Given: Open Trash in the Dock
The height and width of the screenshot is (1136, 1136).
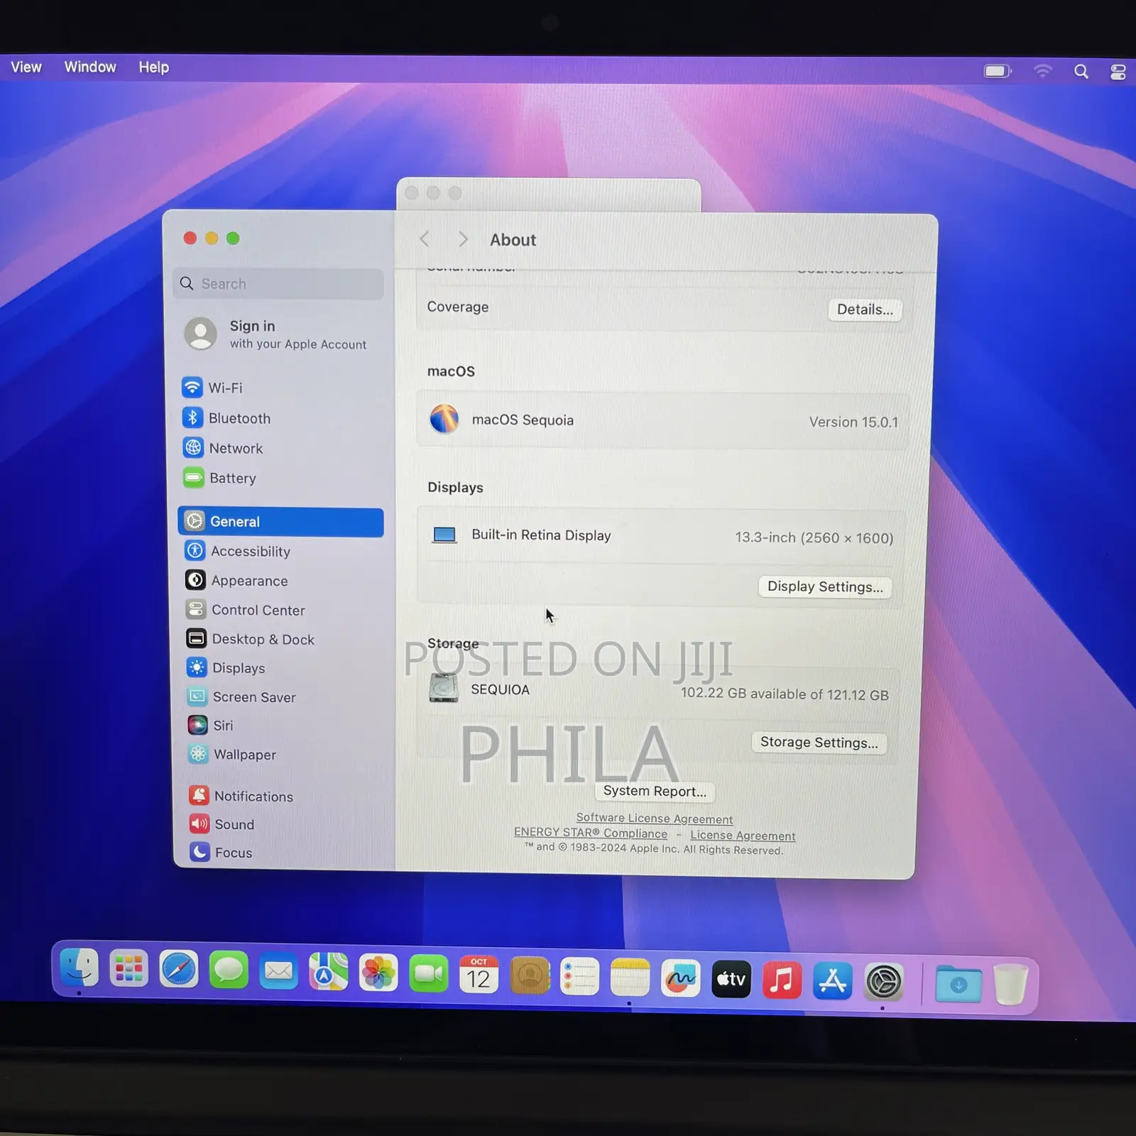Looking at the screenshot, I should coord(1010,985).
